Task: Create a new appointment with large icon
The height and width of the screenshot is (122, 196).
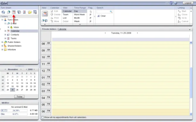Action: point(45,14)
